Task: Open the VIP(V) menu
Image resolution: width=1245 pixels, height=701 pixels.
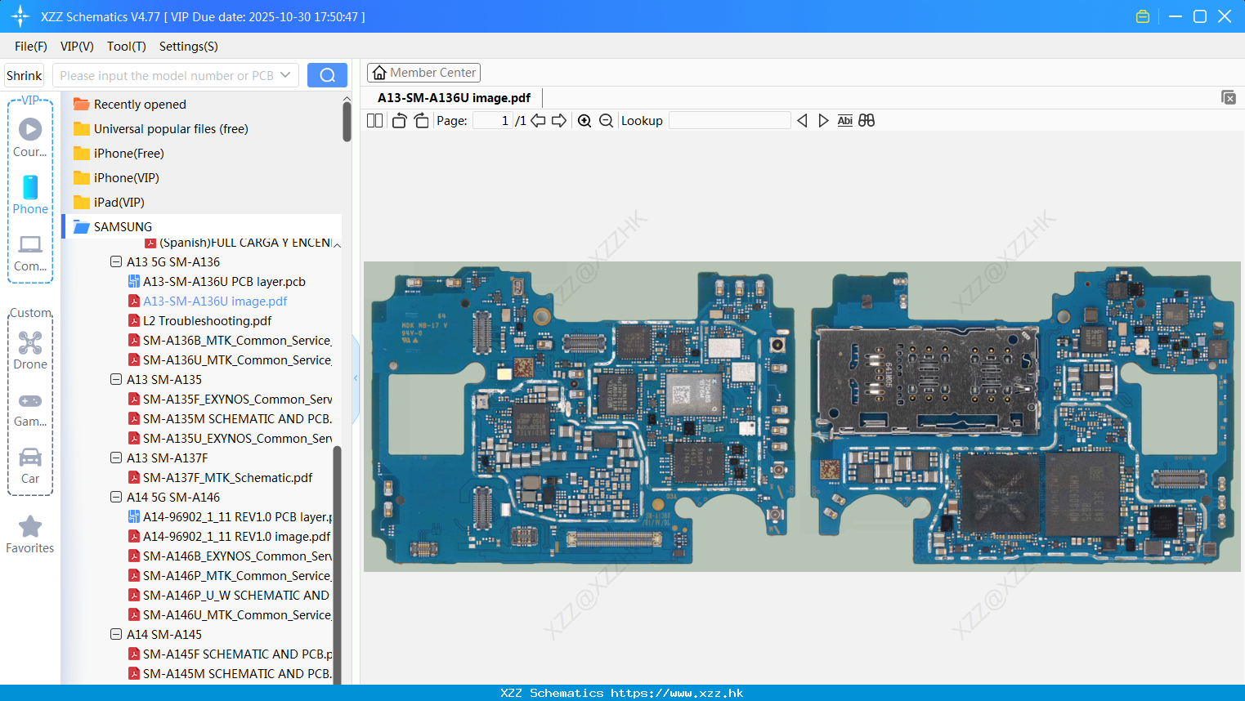Action: pyautogui.click(x=77, y=47)
